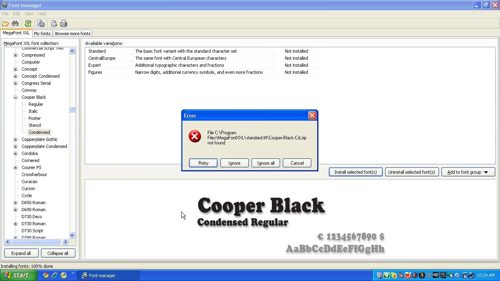Launch Google Chrome from quick launch
This screenshot has height=281, width=500.
pos(46,275)
